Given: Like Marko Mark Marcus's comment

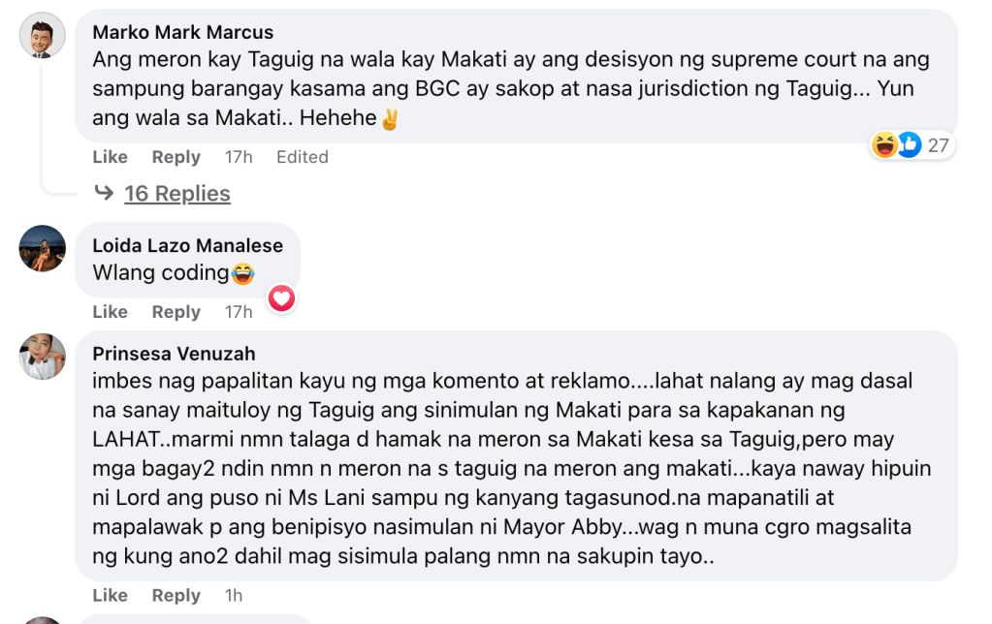Looking at the screenshot, I should (x=110, y=157).
